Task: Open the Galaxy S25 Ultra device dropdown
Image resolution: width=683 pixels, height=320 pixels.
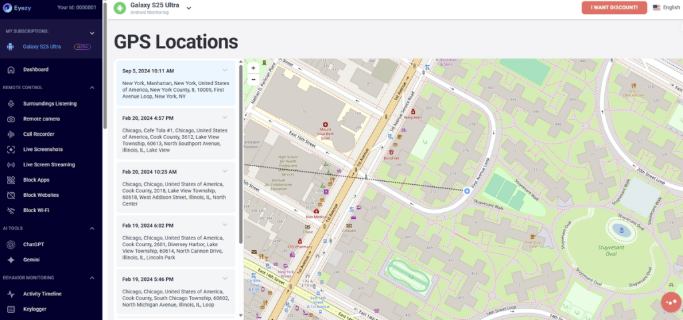Action: (x=189, y=8)
